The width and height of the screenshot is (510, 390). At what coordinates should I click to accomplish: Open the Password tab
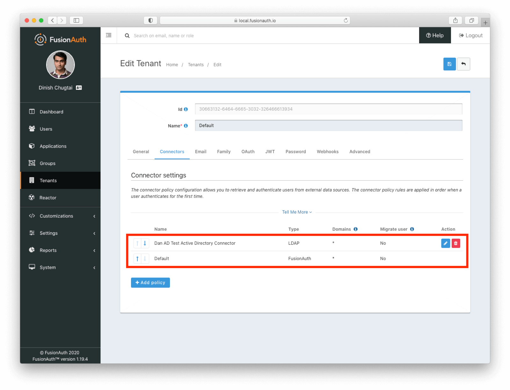pyautogui.click(x=296, y=152)
